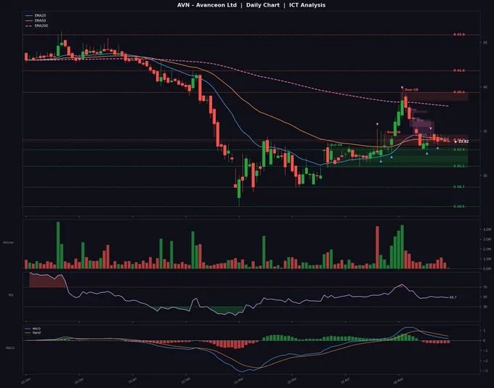Image resolution: width=494 pixels, height=388 pixels.
Task: Click the '08 May' date label
Action: (x=398, y=381)
